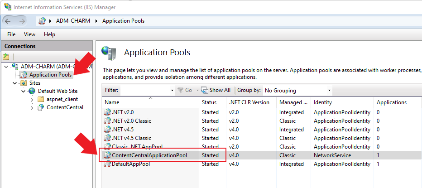The width and height of the screenshot is (422, 188).
Task: Click the ContentCentral application icon
Action: pos(41,107)
